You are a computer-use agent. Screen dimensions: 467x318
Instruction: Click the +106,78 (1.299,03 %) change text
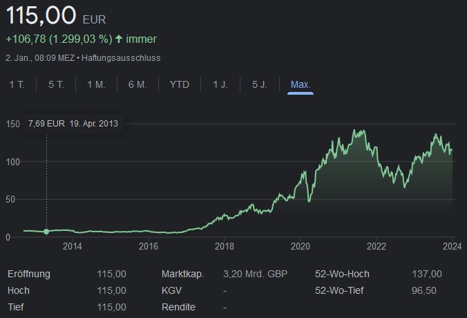[58, 39]
